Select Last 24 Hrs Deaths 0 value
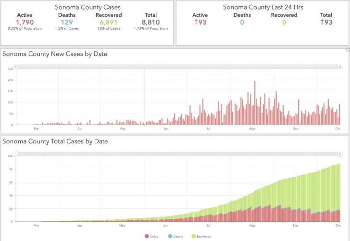350x241 pixels. (x=242, y=22)
